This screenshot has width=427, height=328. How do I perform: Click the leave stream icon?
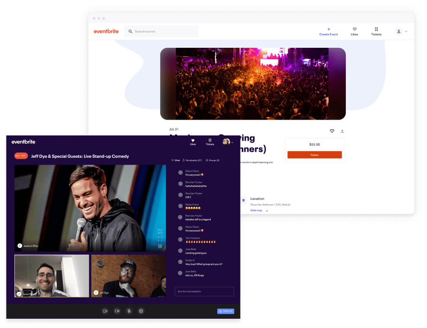(x=105, y=311)
